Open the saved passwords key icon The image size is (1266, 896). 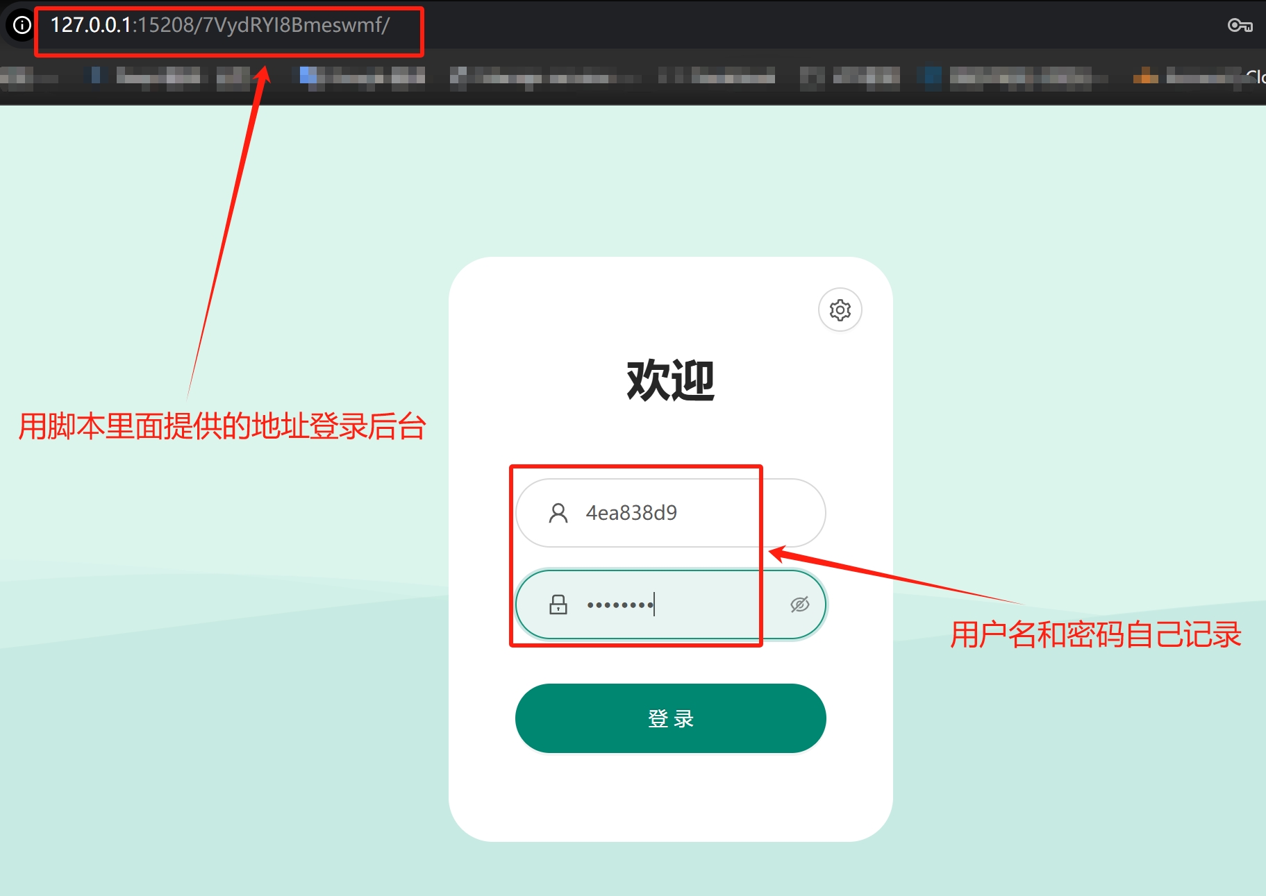pos(1240,26)
